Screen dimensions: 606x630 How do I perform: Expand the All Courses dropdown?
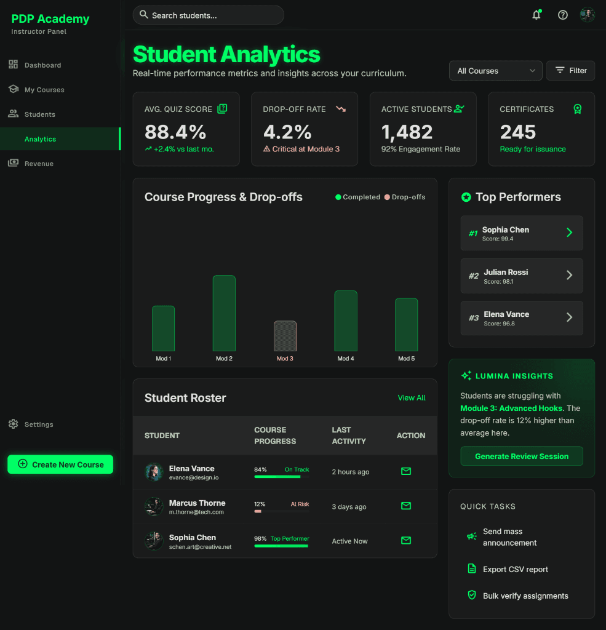pyautogui.click(x=495, y=71)
